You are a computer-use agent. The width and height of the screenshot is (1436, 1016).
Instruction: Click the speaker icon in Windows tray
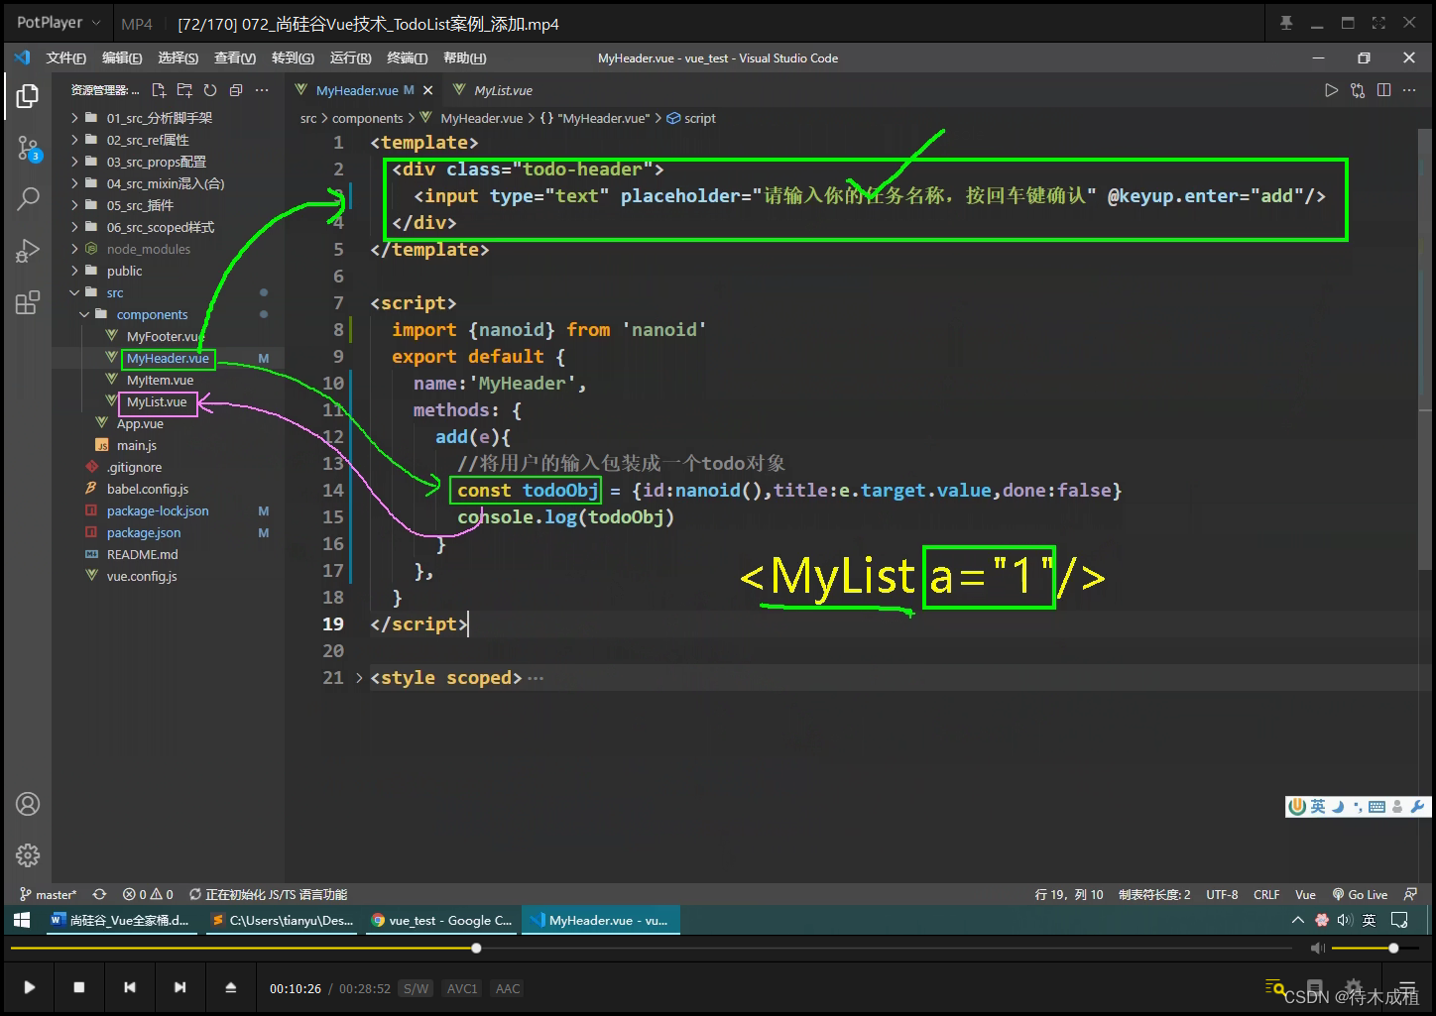click(1345, 920)
